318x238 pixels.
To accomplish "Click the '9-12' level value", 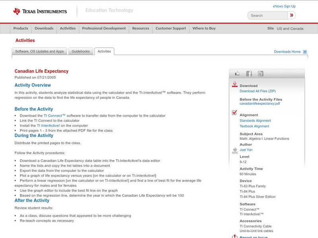I will (243, 162).
